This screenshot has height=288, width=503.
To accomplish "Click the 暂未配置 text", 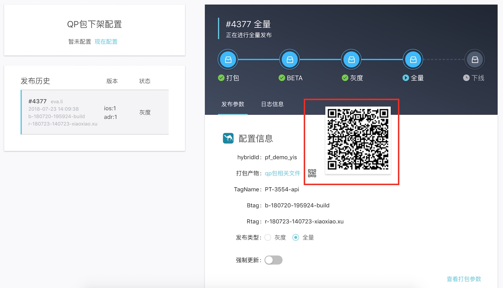I will point(80,42).
